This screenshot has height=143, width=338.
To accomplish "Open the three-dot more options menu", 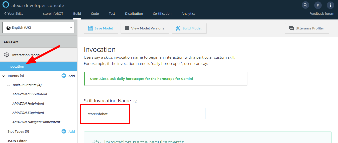I will tap(330, 5).
